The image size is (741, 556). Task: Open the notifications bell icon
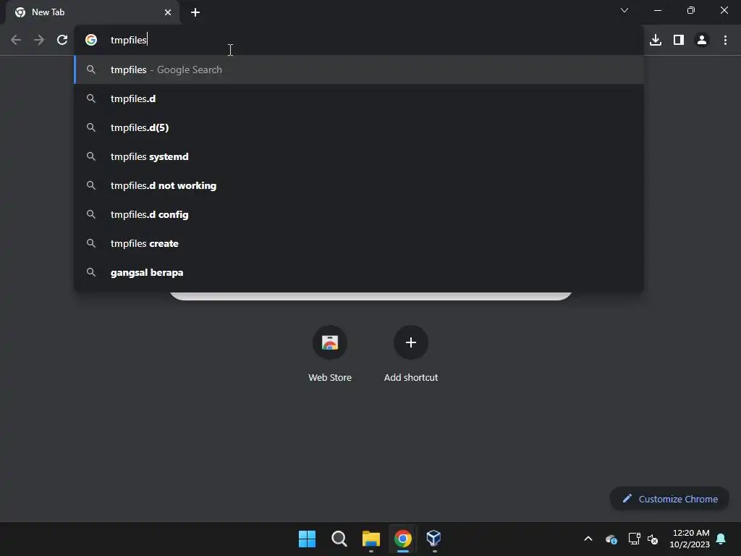point(721,539)
